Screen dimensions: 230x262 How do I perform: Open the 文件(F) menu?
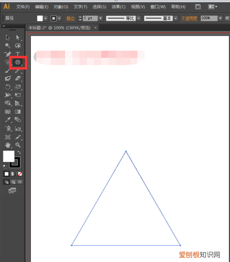tap(23, 7)
